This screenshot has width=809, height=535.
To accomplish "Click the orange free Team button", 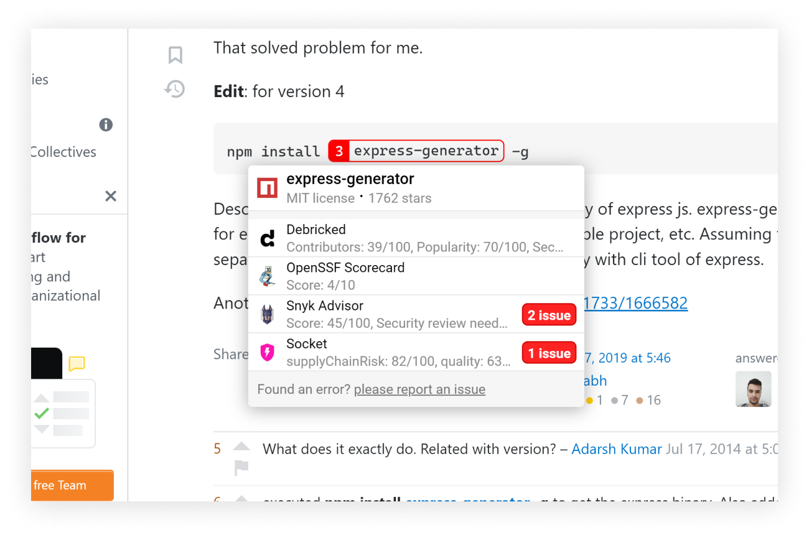I will [x=72, y=485].
